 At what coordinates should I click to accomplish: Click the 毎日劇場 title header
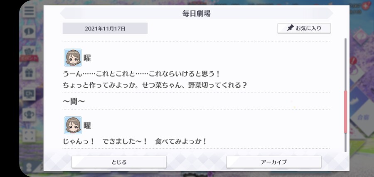[x=196, y=13]
